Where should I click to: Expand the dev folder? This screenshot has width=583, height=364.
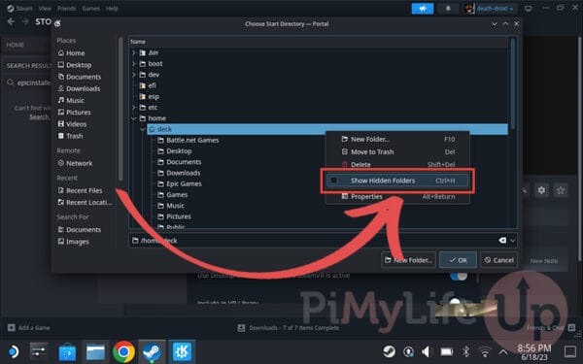pos(134,75)
